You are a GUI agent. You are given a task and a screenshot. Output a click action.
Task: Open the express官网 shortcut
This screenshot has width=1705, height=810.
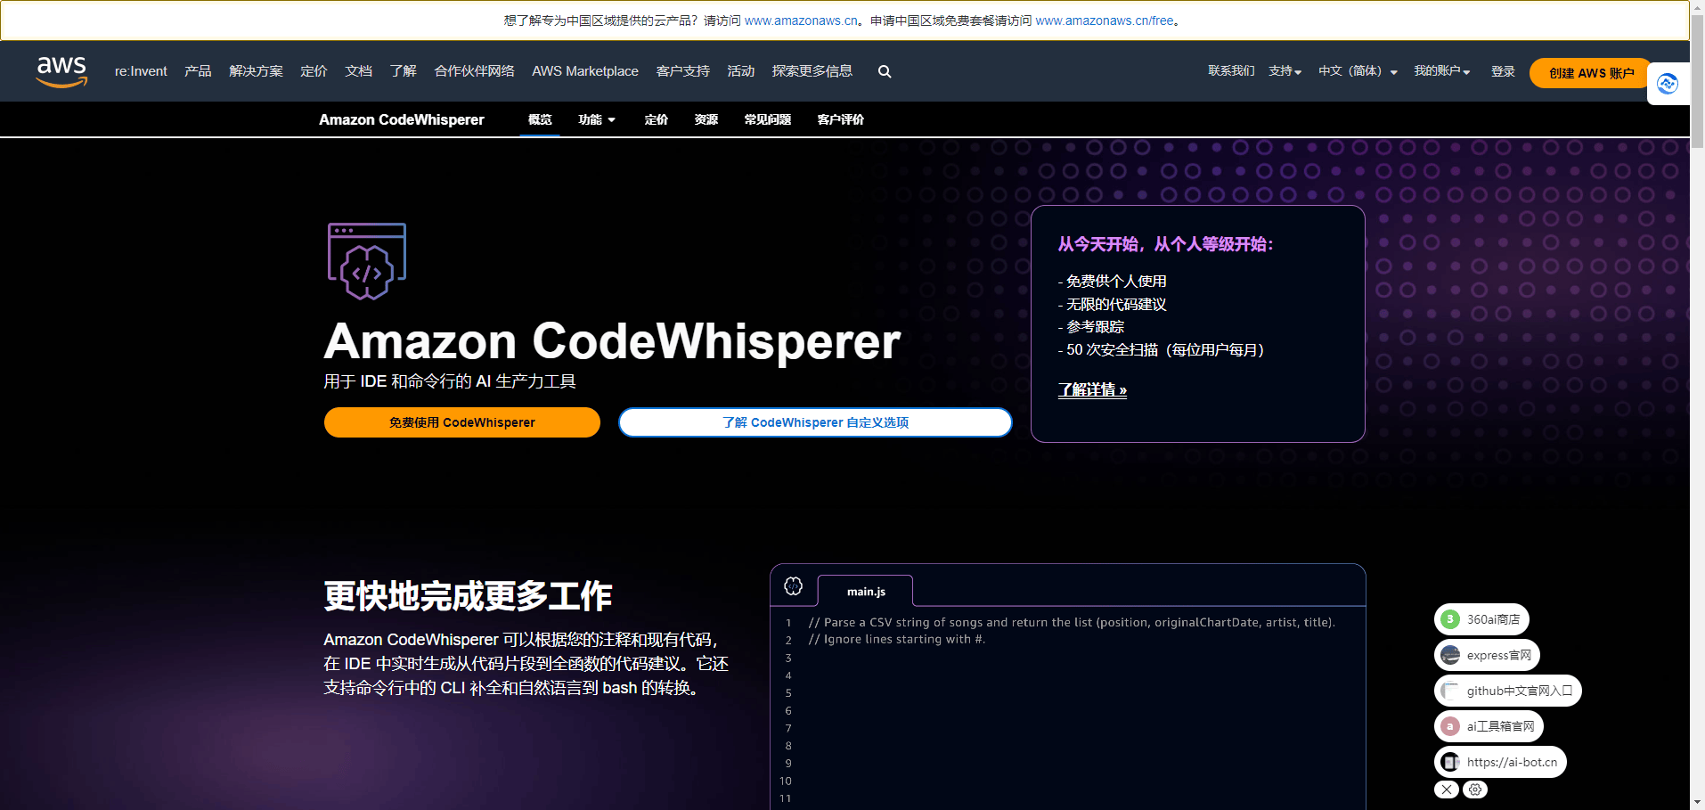pos(1486,654)
